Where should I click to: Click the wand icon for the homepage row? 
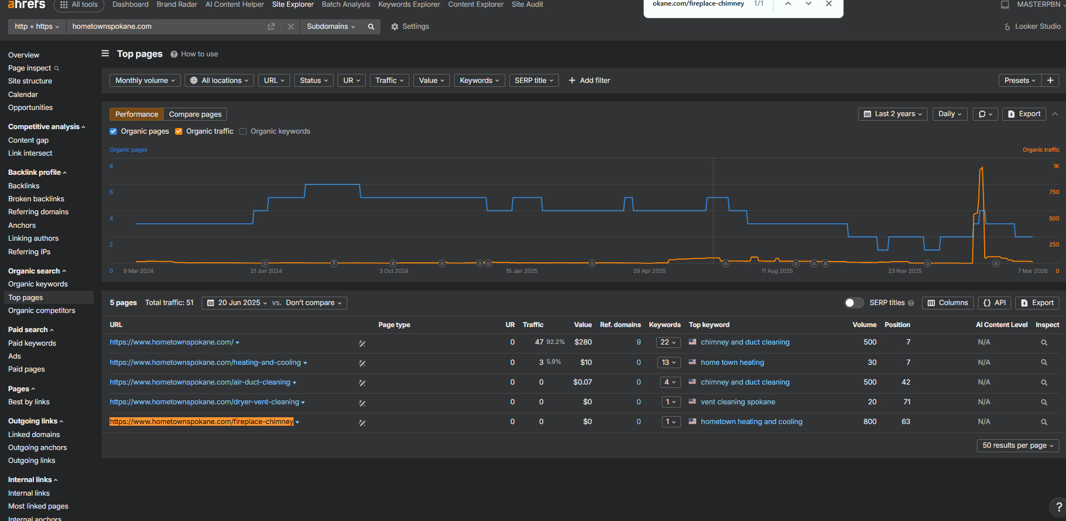[362, 343]
